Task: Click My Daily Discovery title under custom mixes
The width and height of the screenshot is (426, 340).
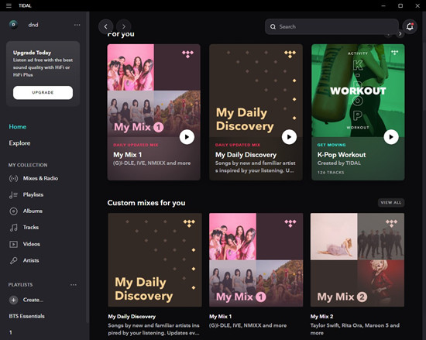Action: [x=132, y=316]
